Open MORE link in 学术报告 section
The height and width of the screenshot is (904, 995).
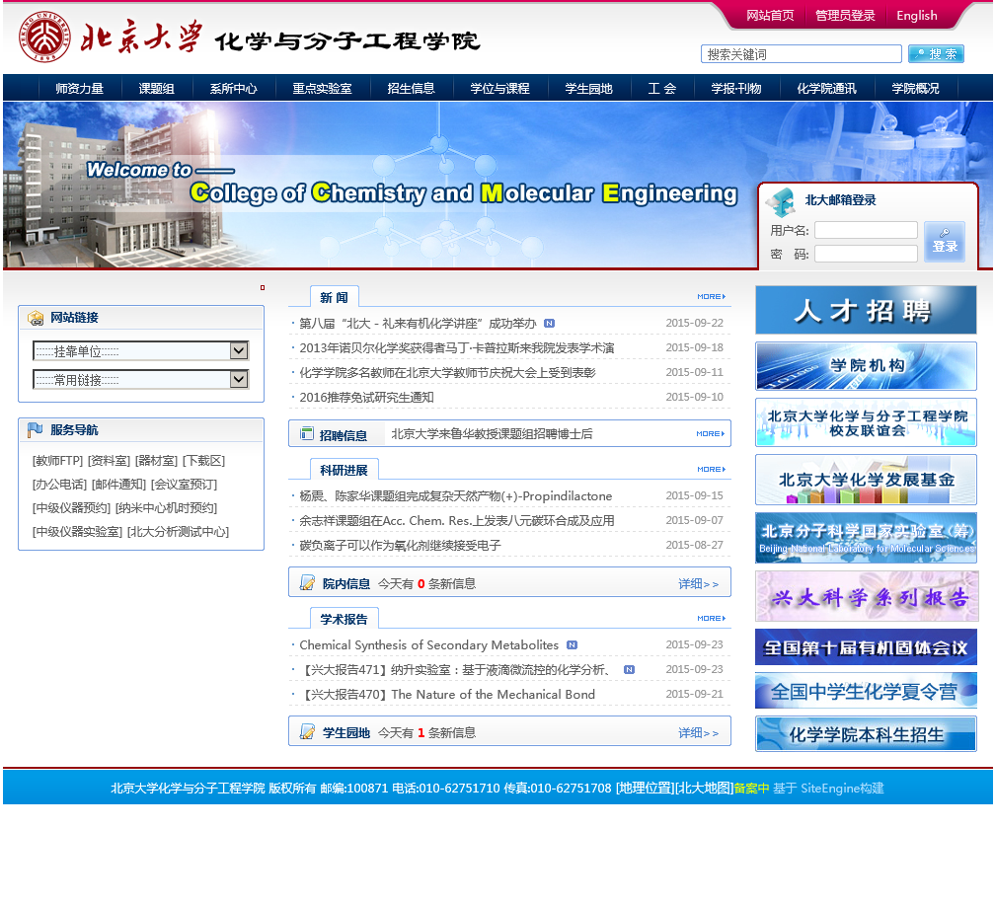[711, 619]
